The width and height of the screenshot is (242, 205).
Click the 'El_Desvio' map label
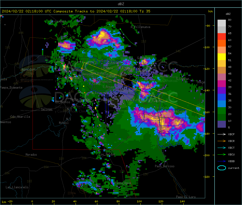(x=63, y=102)
